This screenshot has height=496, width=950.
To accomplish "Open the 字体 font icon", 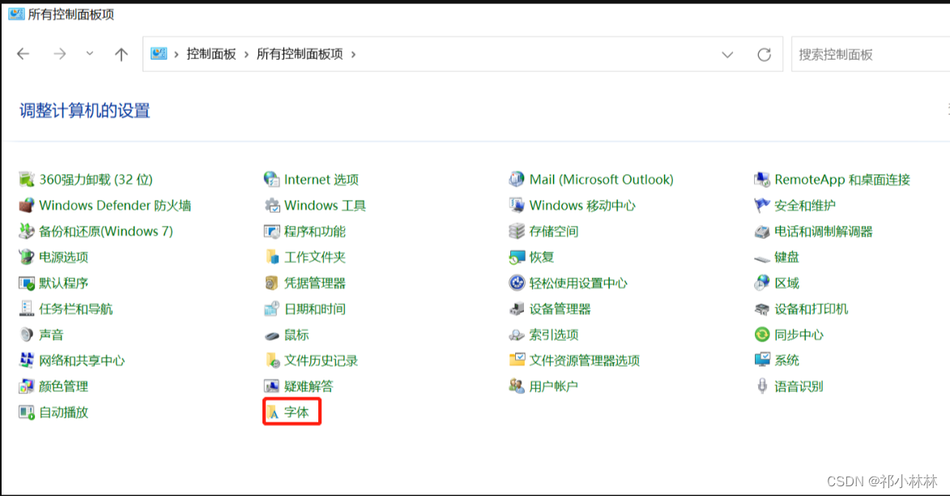I will click(273, 413).
